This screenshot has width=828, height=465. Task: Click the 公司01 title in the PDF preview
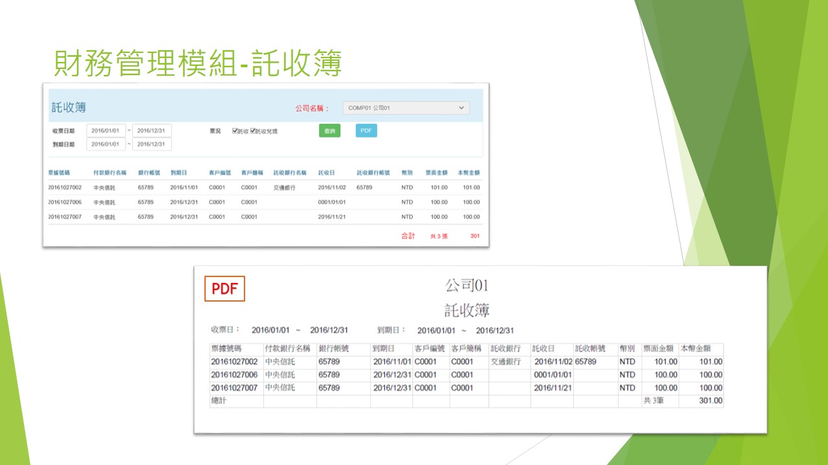point(466,285)
